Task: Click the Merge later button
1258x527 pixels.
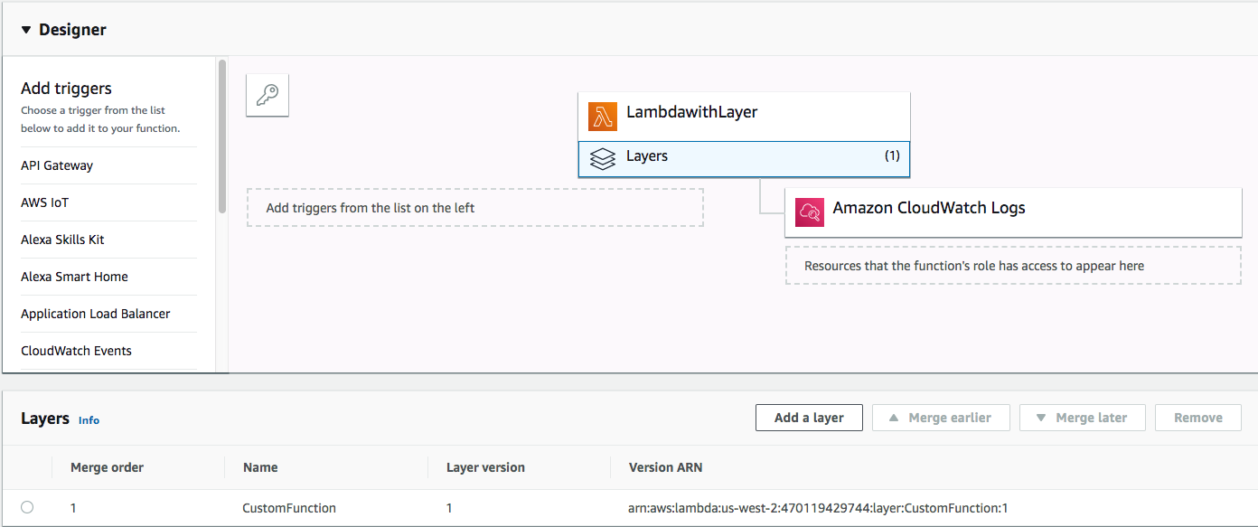Action: tap(1083, 418)
